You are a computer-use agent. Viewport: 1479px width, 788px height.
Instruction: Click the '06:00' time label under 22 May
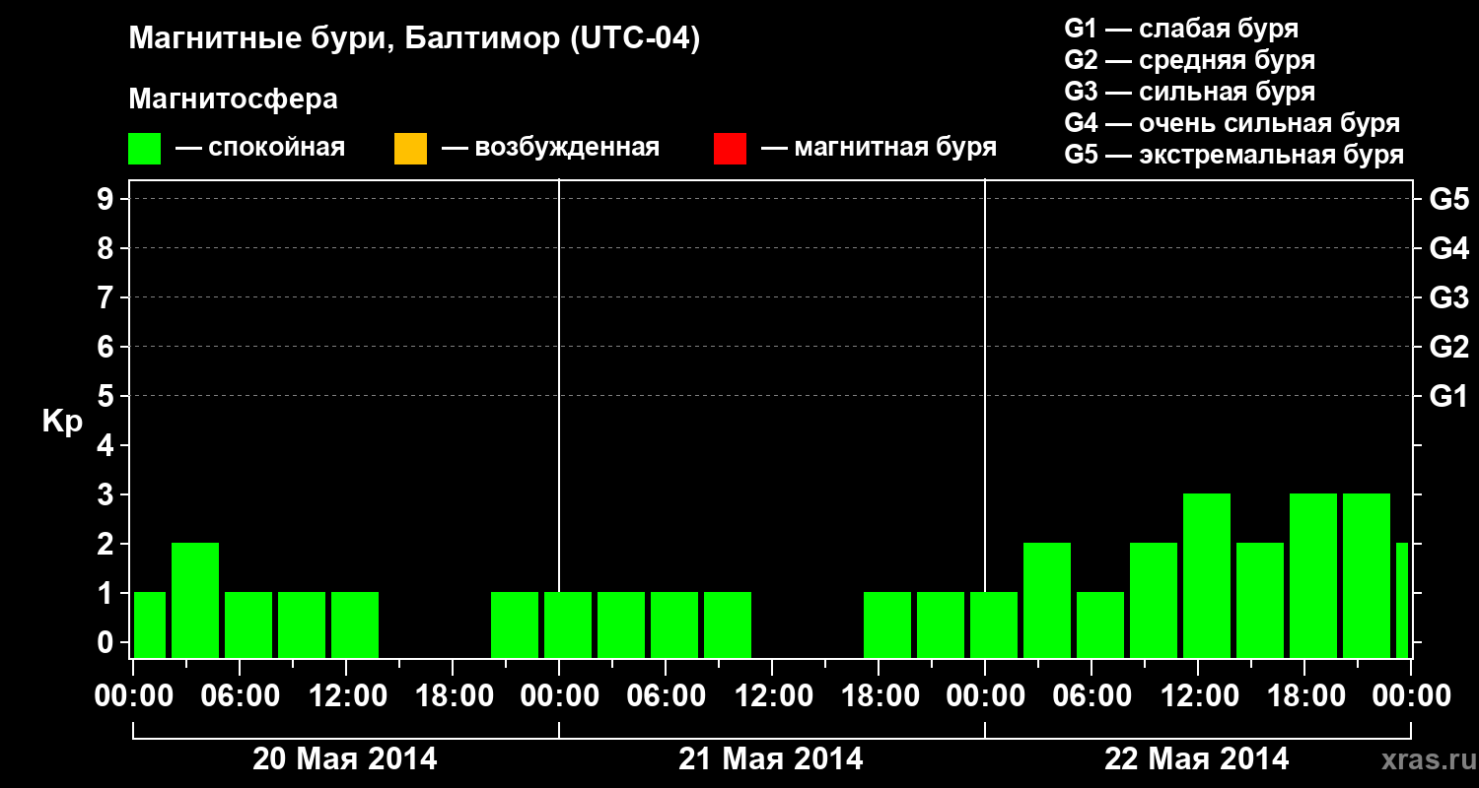point(1092,696)
